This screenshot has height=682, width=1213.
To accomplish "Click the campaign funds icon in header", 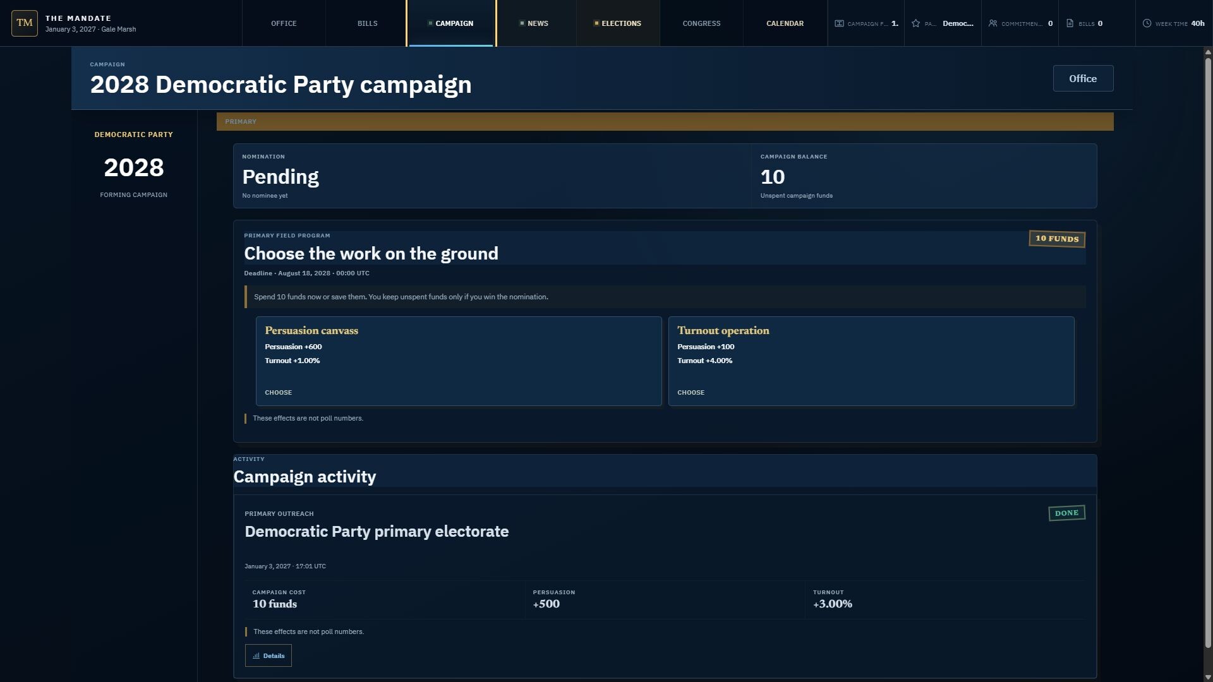I will (839, 23).
